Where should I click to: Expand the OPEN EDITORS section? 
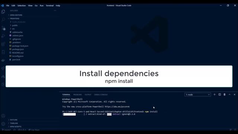click(x=16, y=15)
